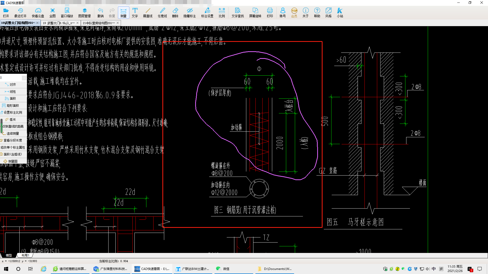Select the draw straight line tool (画直线)
488x274 pixels.
tap(148, 12)
